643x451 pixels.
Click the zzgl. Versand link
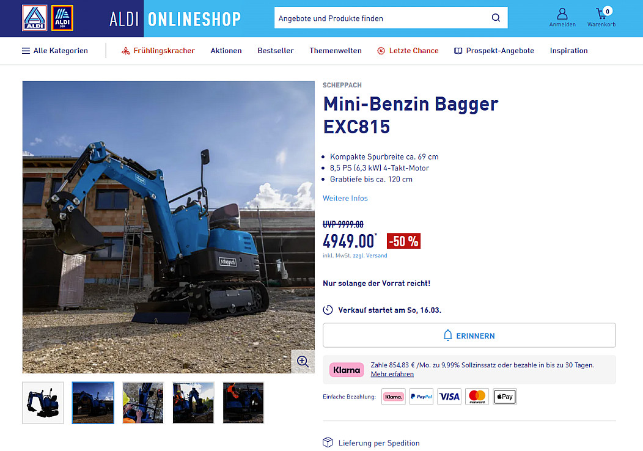[x=370, y=255]
